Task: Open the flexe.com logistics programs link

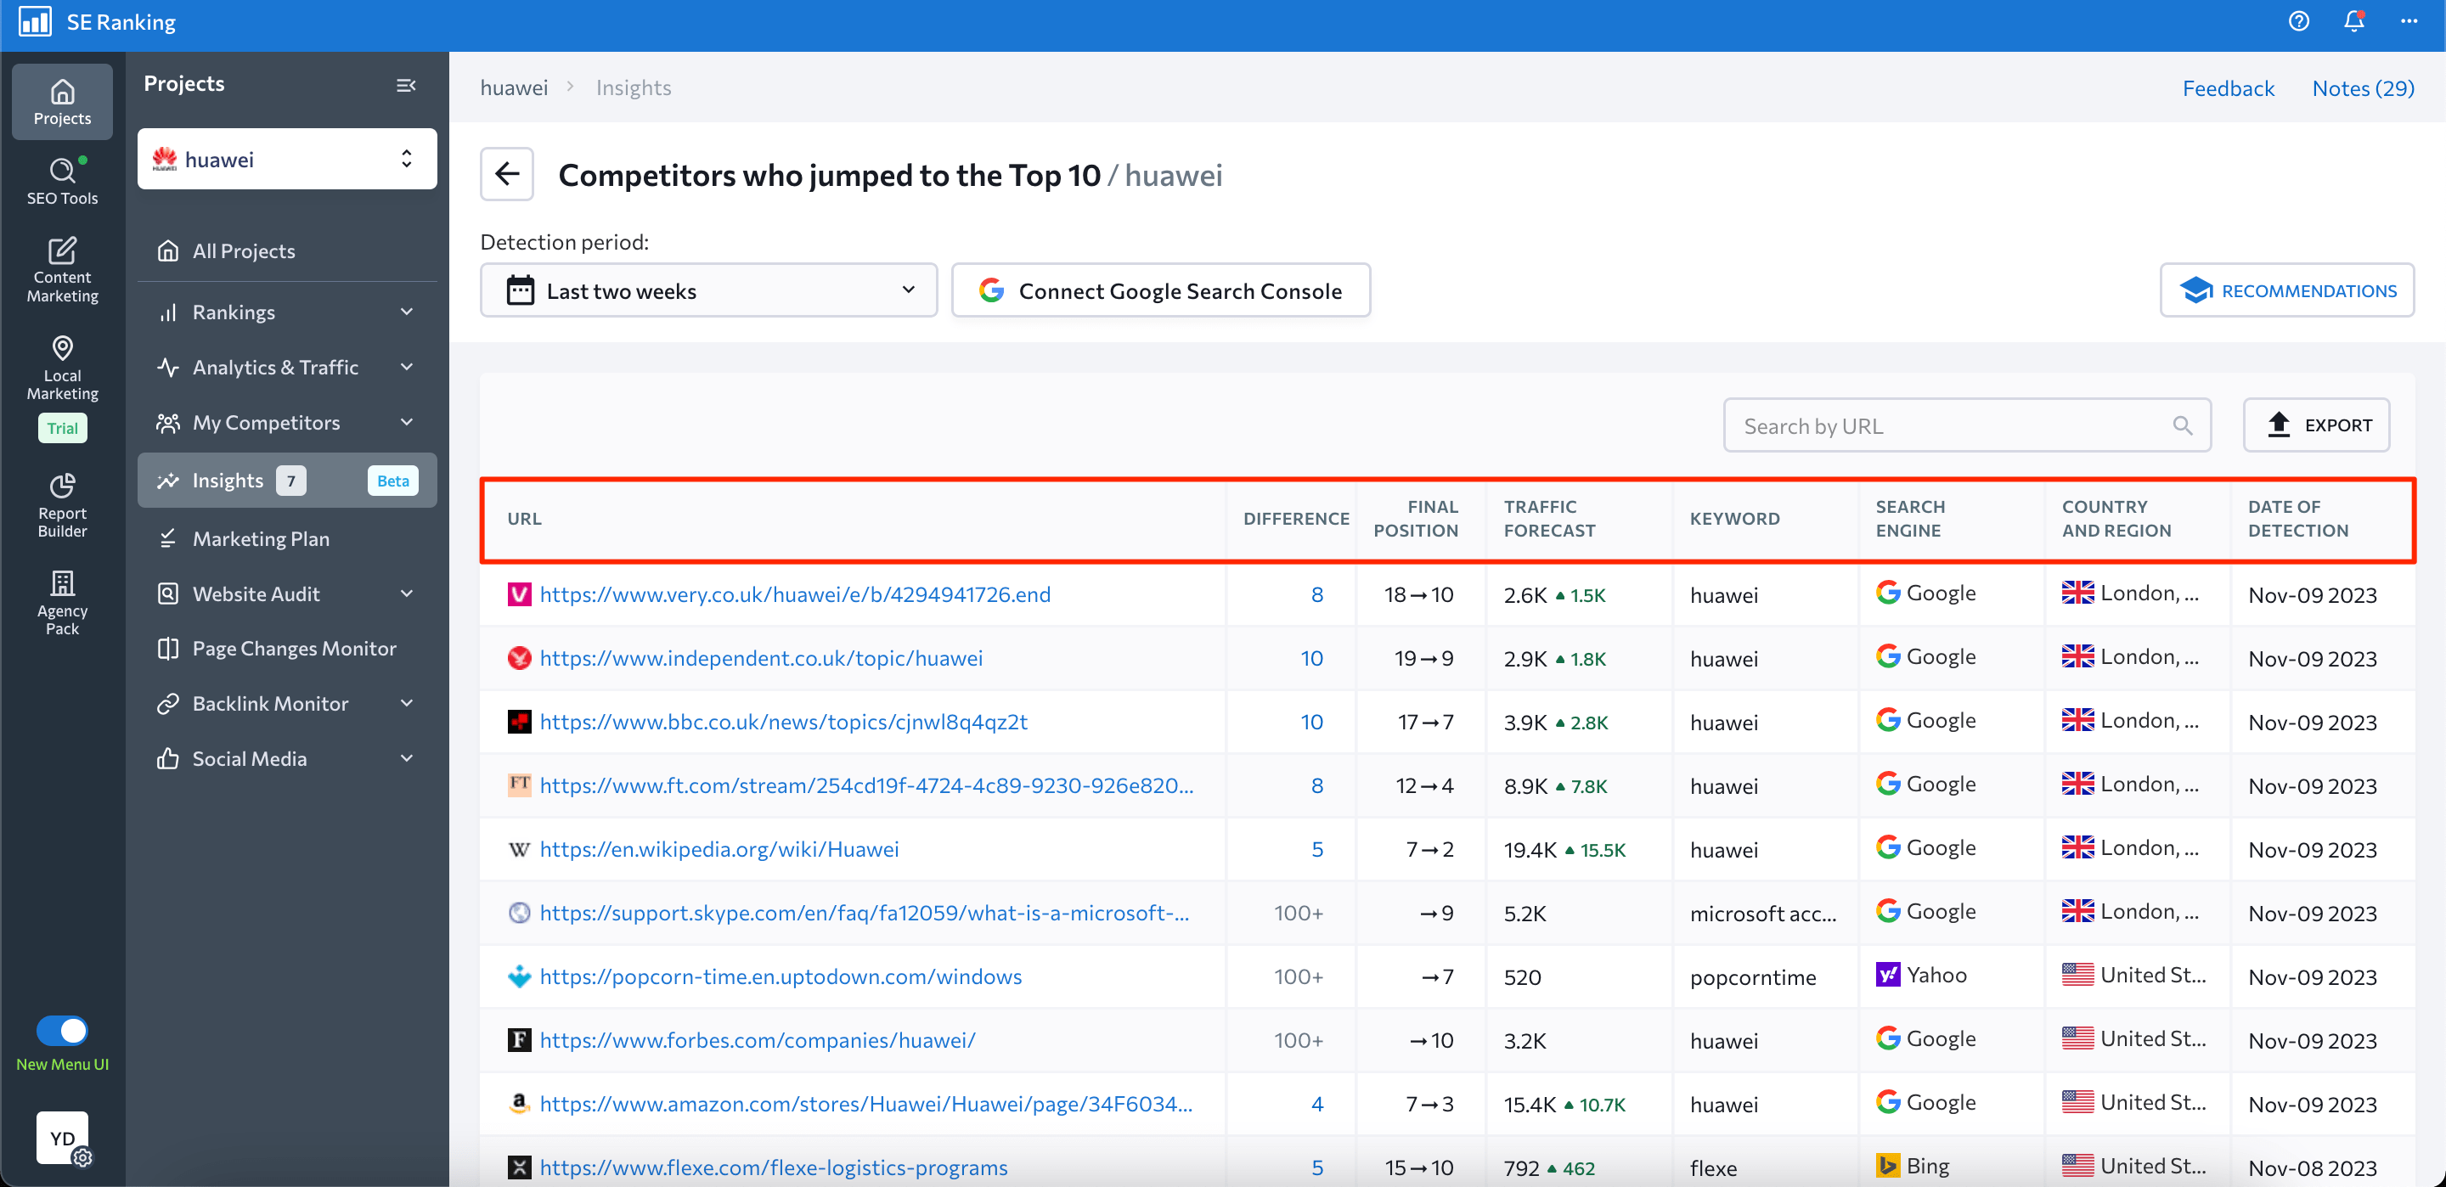Action: click(x=774, y=1167)
